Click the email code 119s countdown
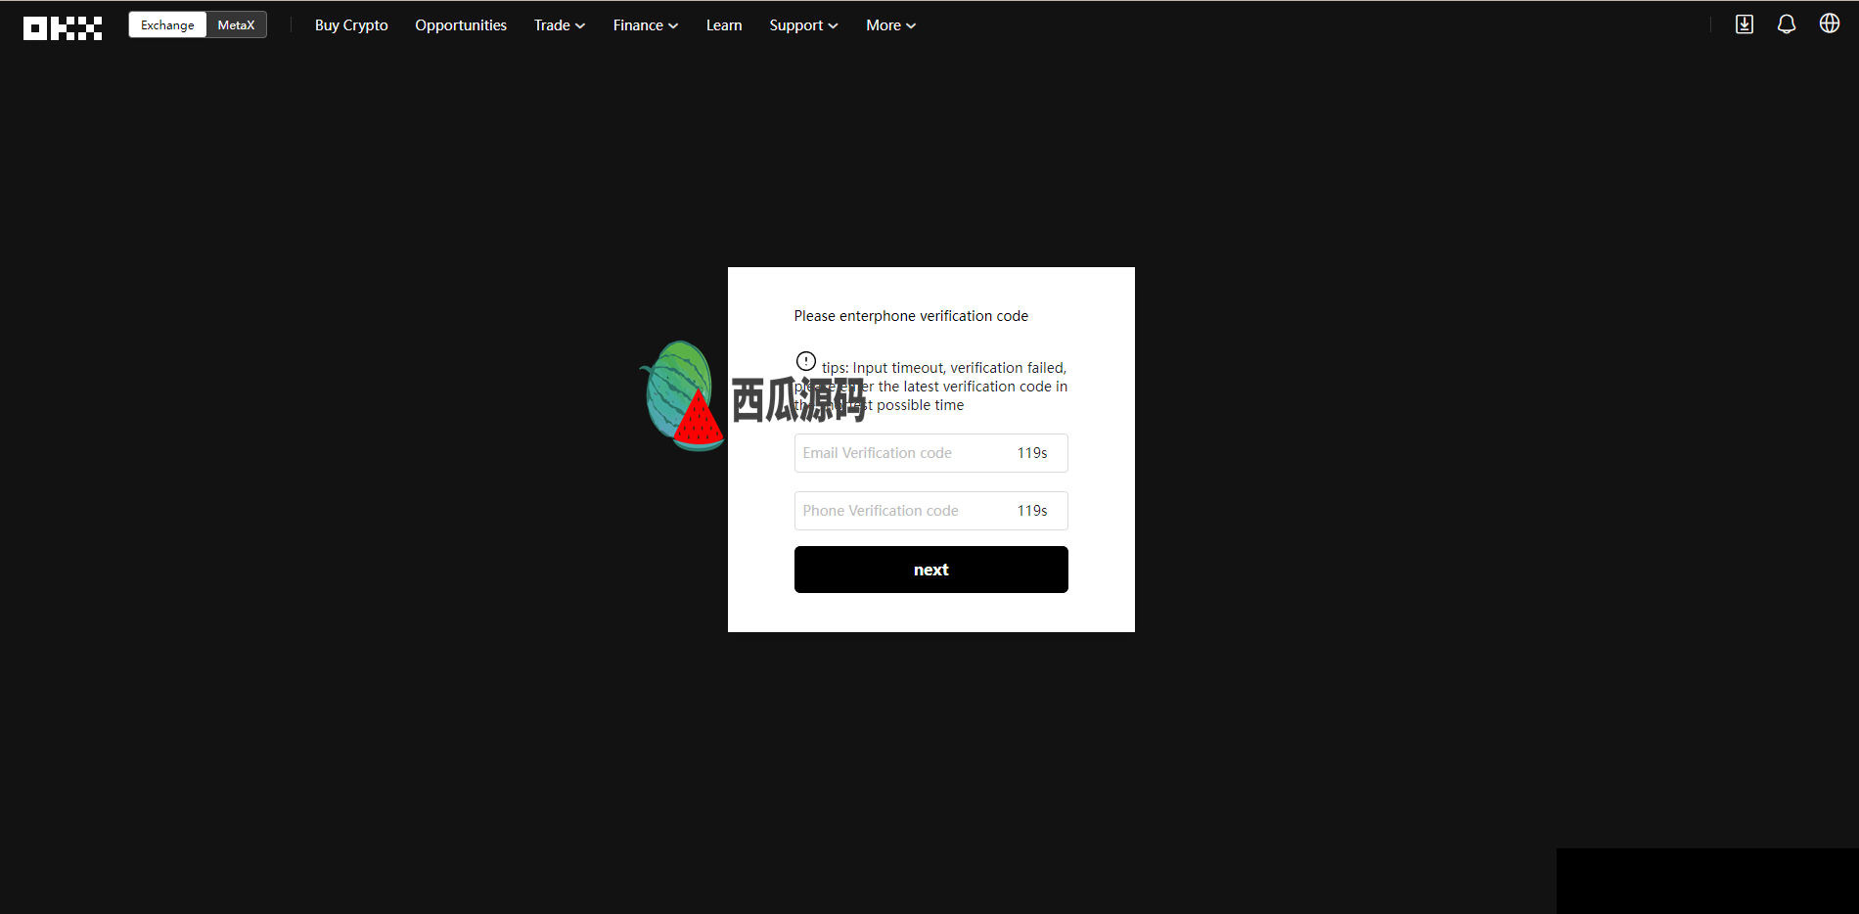1859x914 pixels. [1032, 453]
